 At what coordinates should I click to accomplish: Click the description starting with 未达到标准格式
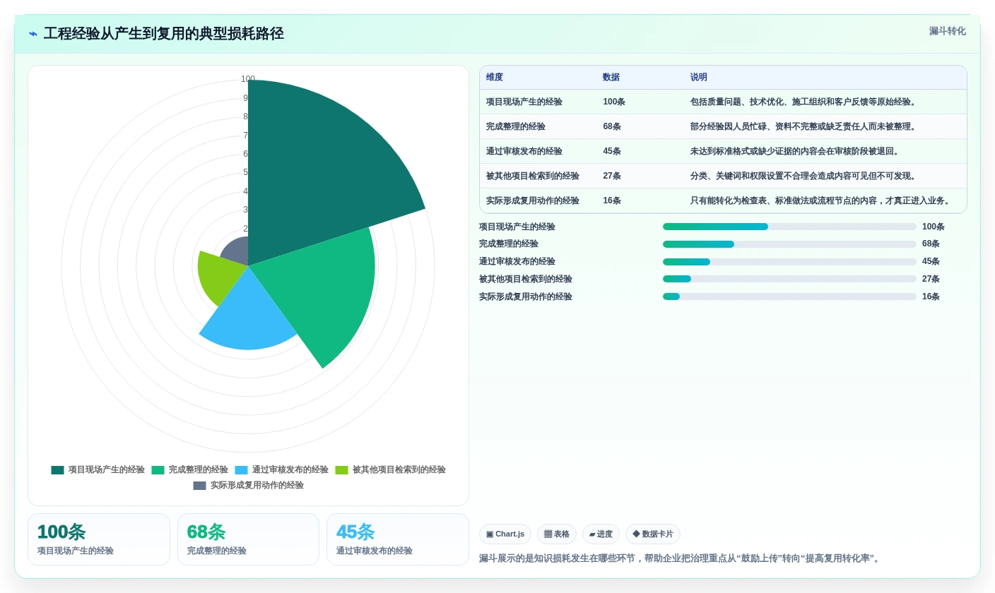pyautogui.click(x=796, y=151)
